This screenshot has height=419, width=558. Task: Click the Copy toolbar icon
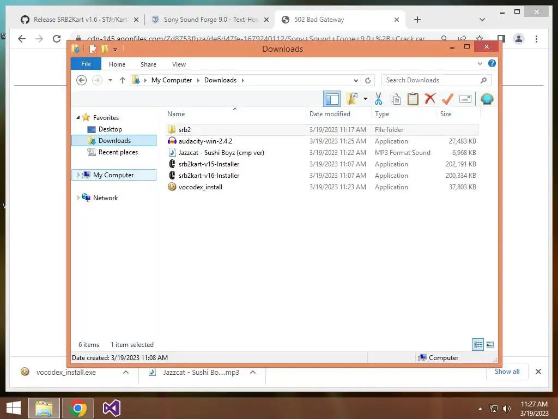coord(396,99)
